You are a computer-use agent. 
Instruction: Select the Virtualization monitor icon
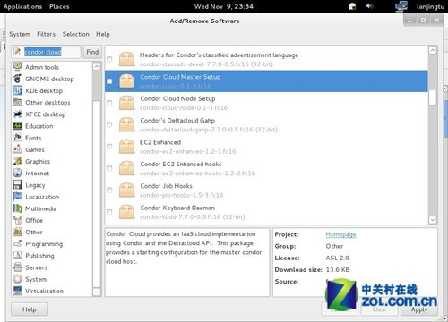(17, 291)
